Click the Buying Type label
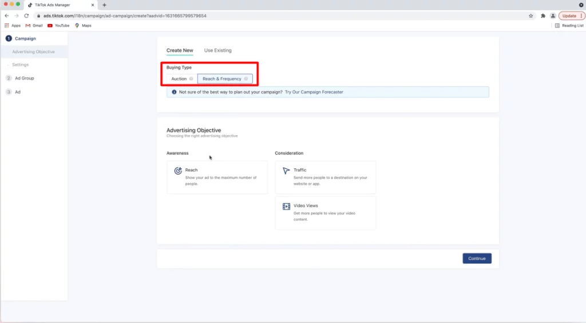The width and height of the screenshot is (586, 323). point(179,68)
